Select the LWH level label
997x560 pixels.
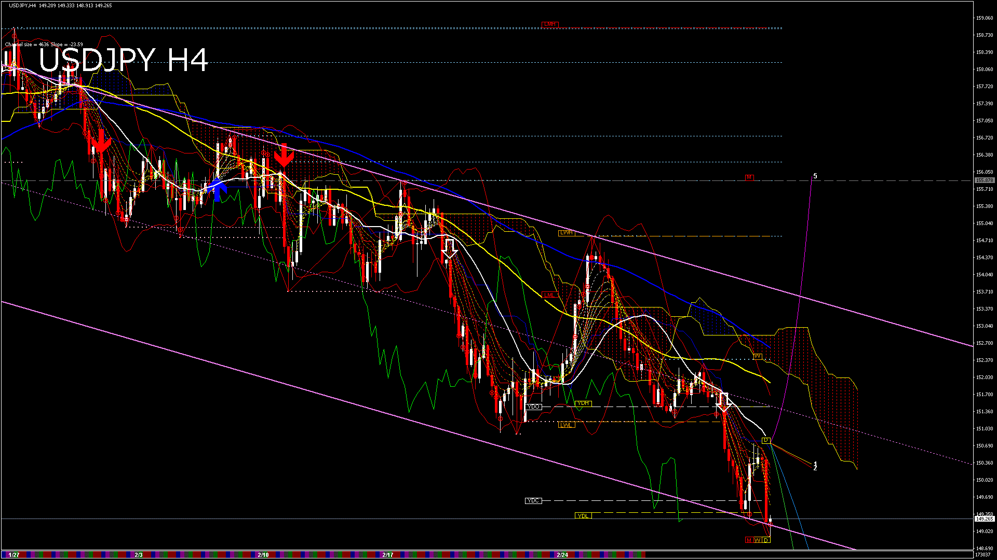(x=567, y=233)
